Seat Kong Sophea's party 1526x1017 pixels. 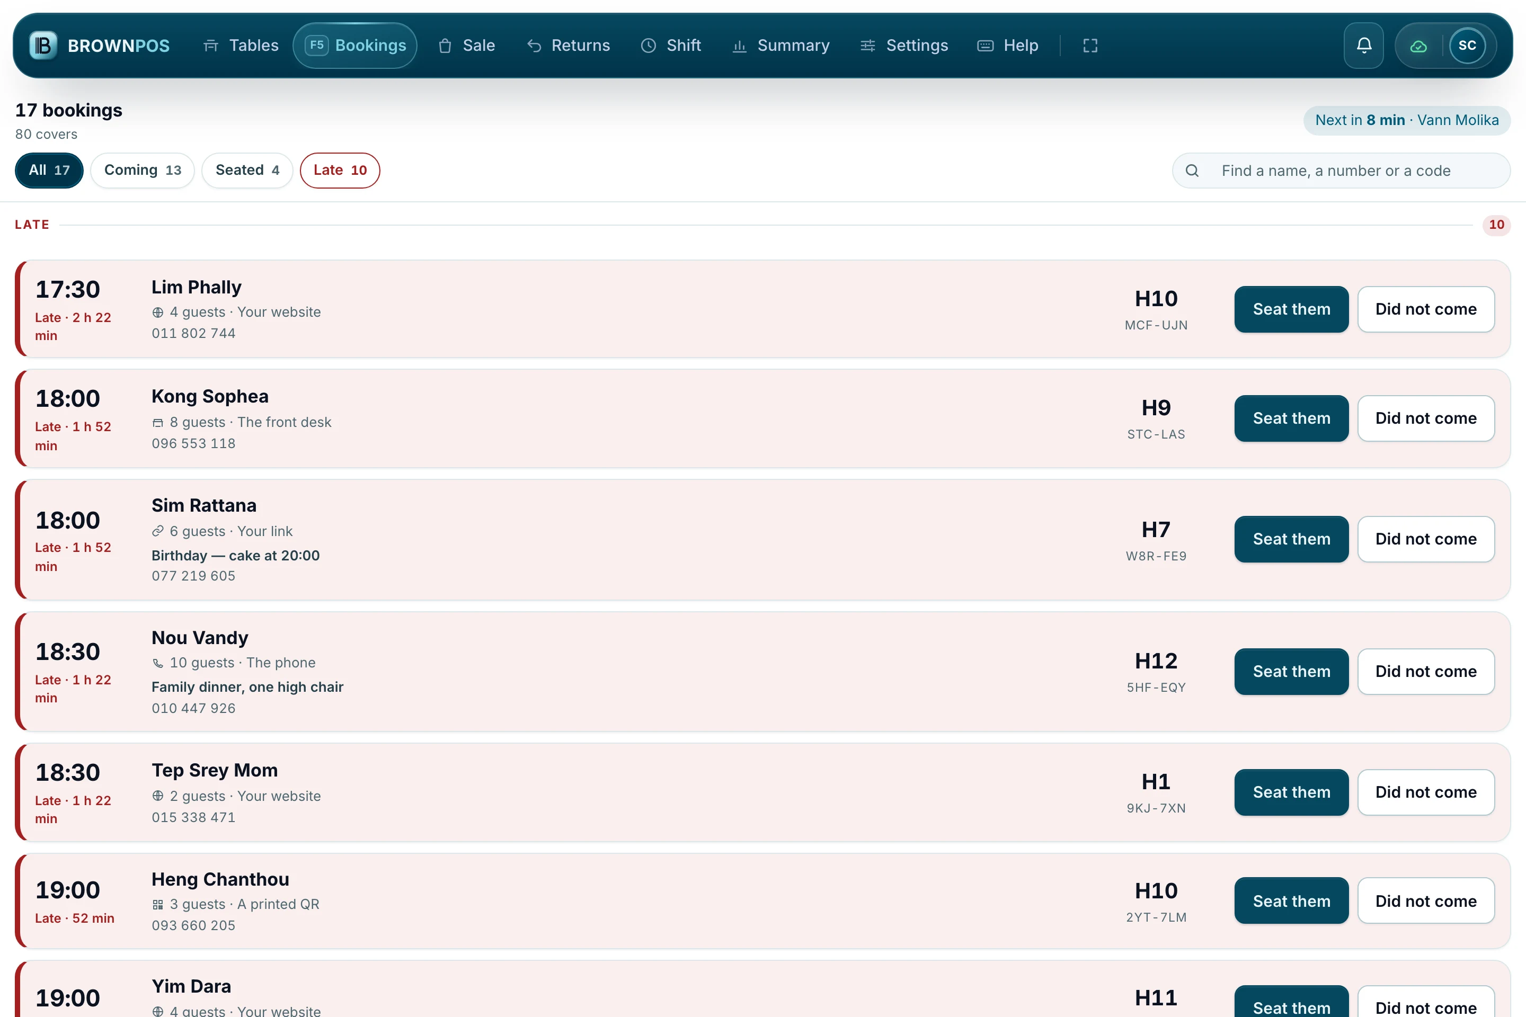coord(1291,418)
